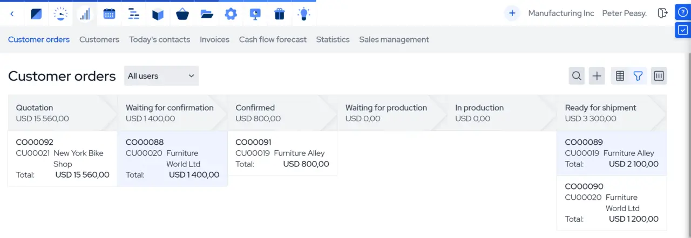Add a new customer order with plus button

597,76
